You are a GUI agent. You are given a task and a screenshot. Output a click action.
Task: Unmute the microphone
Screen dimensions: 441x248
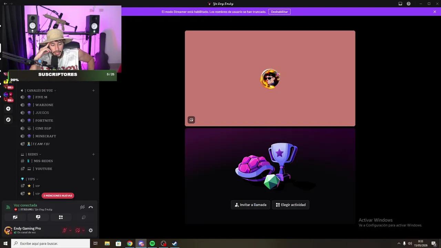click(x=64, y=230)
